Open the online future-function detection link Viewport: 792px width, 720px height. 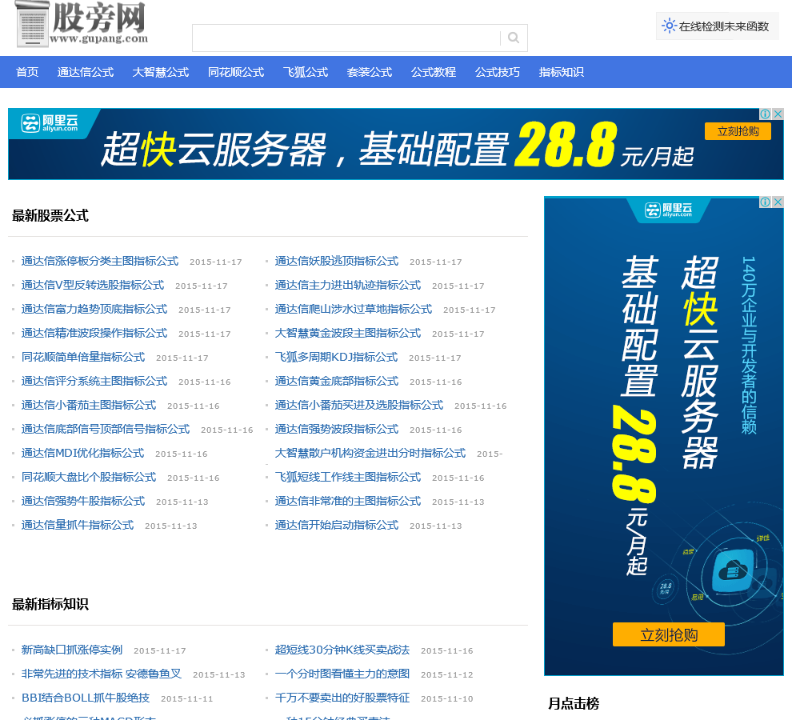pos(717,26)
